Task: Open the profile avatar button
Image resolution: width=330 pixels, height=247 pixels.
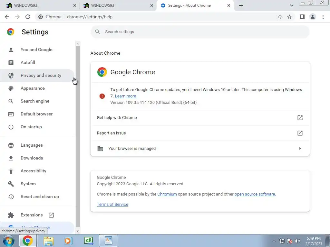Action: tap(313, 17)
